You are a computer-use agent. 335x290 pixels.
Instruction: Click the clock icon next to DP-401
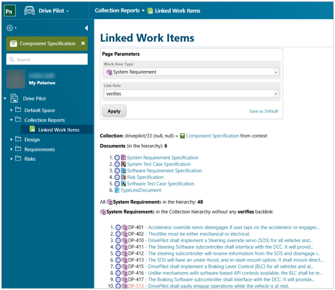118,228
